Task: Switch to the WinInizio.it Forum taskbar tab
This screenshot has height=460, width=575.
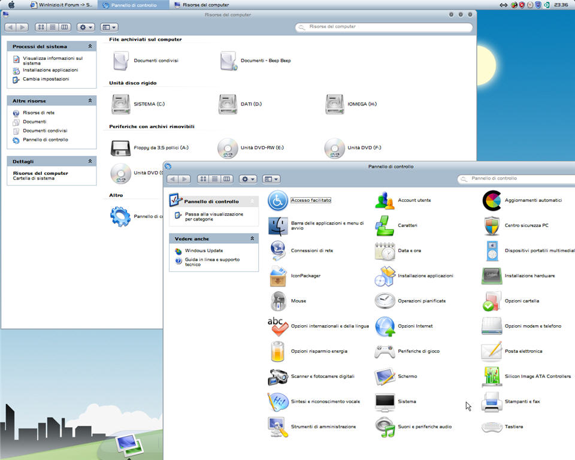Action: 60,5
